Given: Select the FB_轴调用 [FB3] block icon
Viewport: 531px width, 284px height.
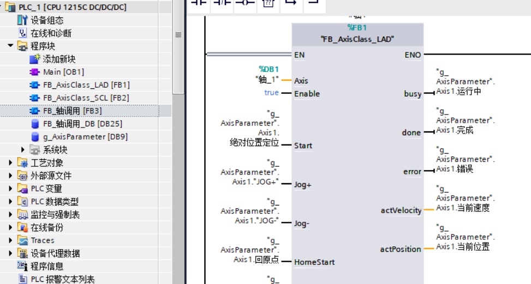Looking at the screenshot, I should pyautogui.click(x=34, y=111).
